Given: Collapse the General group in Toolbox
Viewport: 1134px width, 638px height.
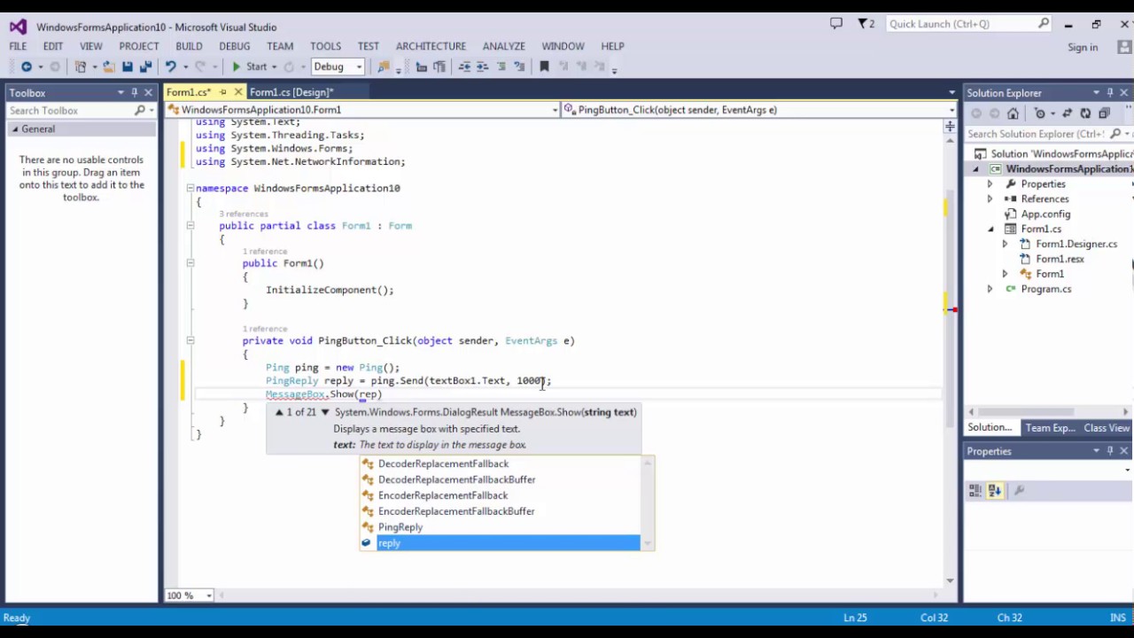Looking at the screenshot, I should [15, 129].
